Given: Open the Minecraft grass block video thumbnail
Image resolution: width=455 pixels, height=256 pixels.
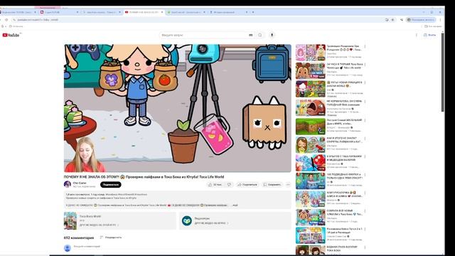Looking at the screenshot, I should point(311,127).
